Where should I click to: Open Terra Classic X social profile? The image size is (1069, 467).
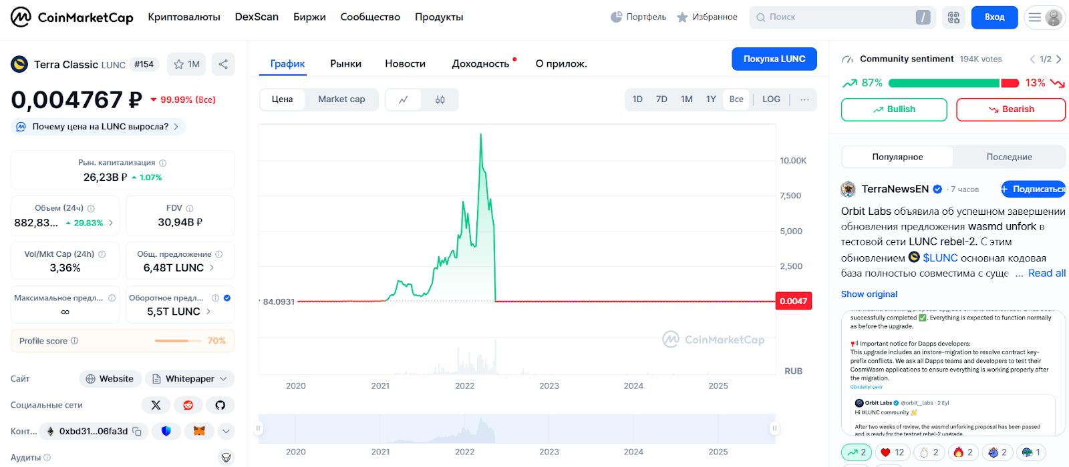pyautogui.click(x=156, y=405)
